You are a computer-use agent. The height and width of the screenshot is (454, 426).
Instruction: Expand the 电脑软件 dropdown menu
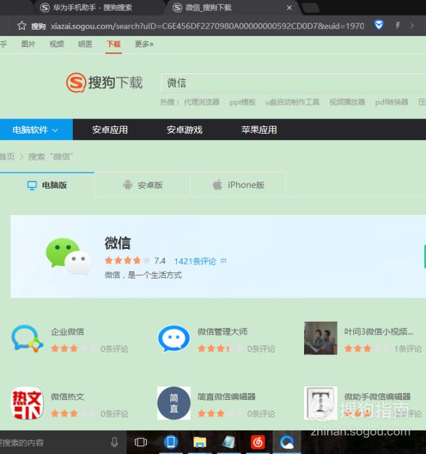36,130
